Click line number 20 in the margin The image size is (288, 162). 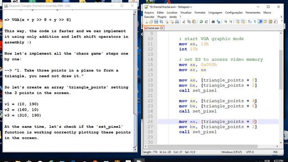point(150,90)
